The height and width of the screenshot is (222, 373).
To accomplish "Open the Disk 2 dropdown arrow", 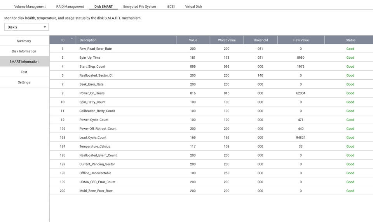I will pyautogui.click(x=45, y=27).
